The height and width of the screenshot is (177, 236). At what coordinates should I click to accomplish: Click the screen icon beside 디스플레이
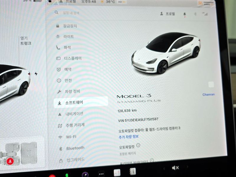58,58
